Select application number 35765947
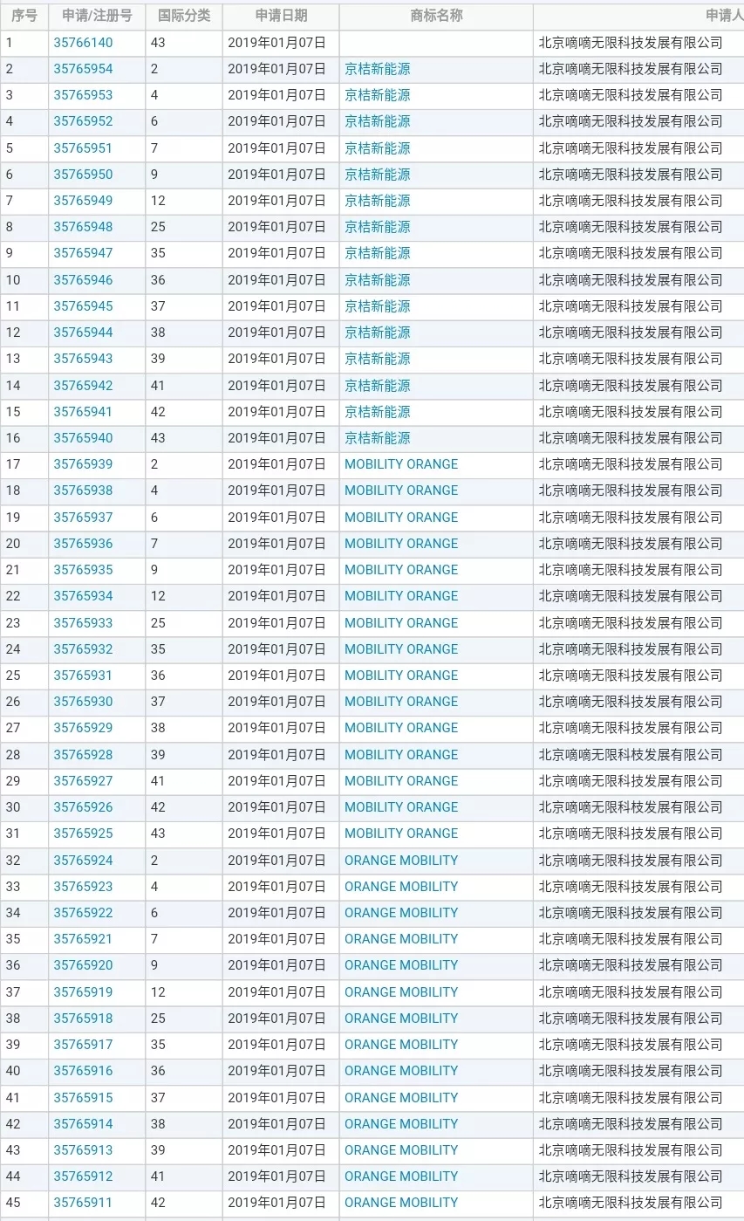744x1221 pixels. tap(83, 253)
